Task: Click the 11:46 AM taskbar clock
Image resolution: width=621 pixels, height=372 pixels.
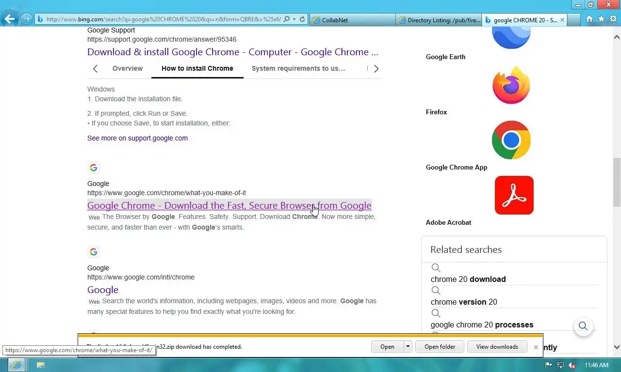Action: pyautogui.click(x=596, y=365)
